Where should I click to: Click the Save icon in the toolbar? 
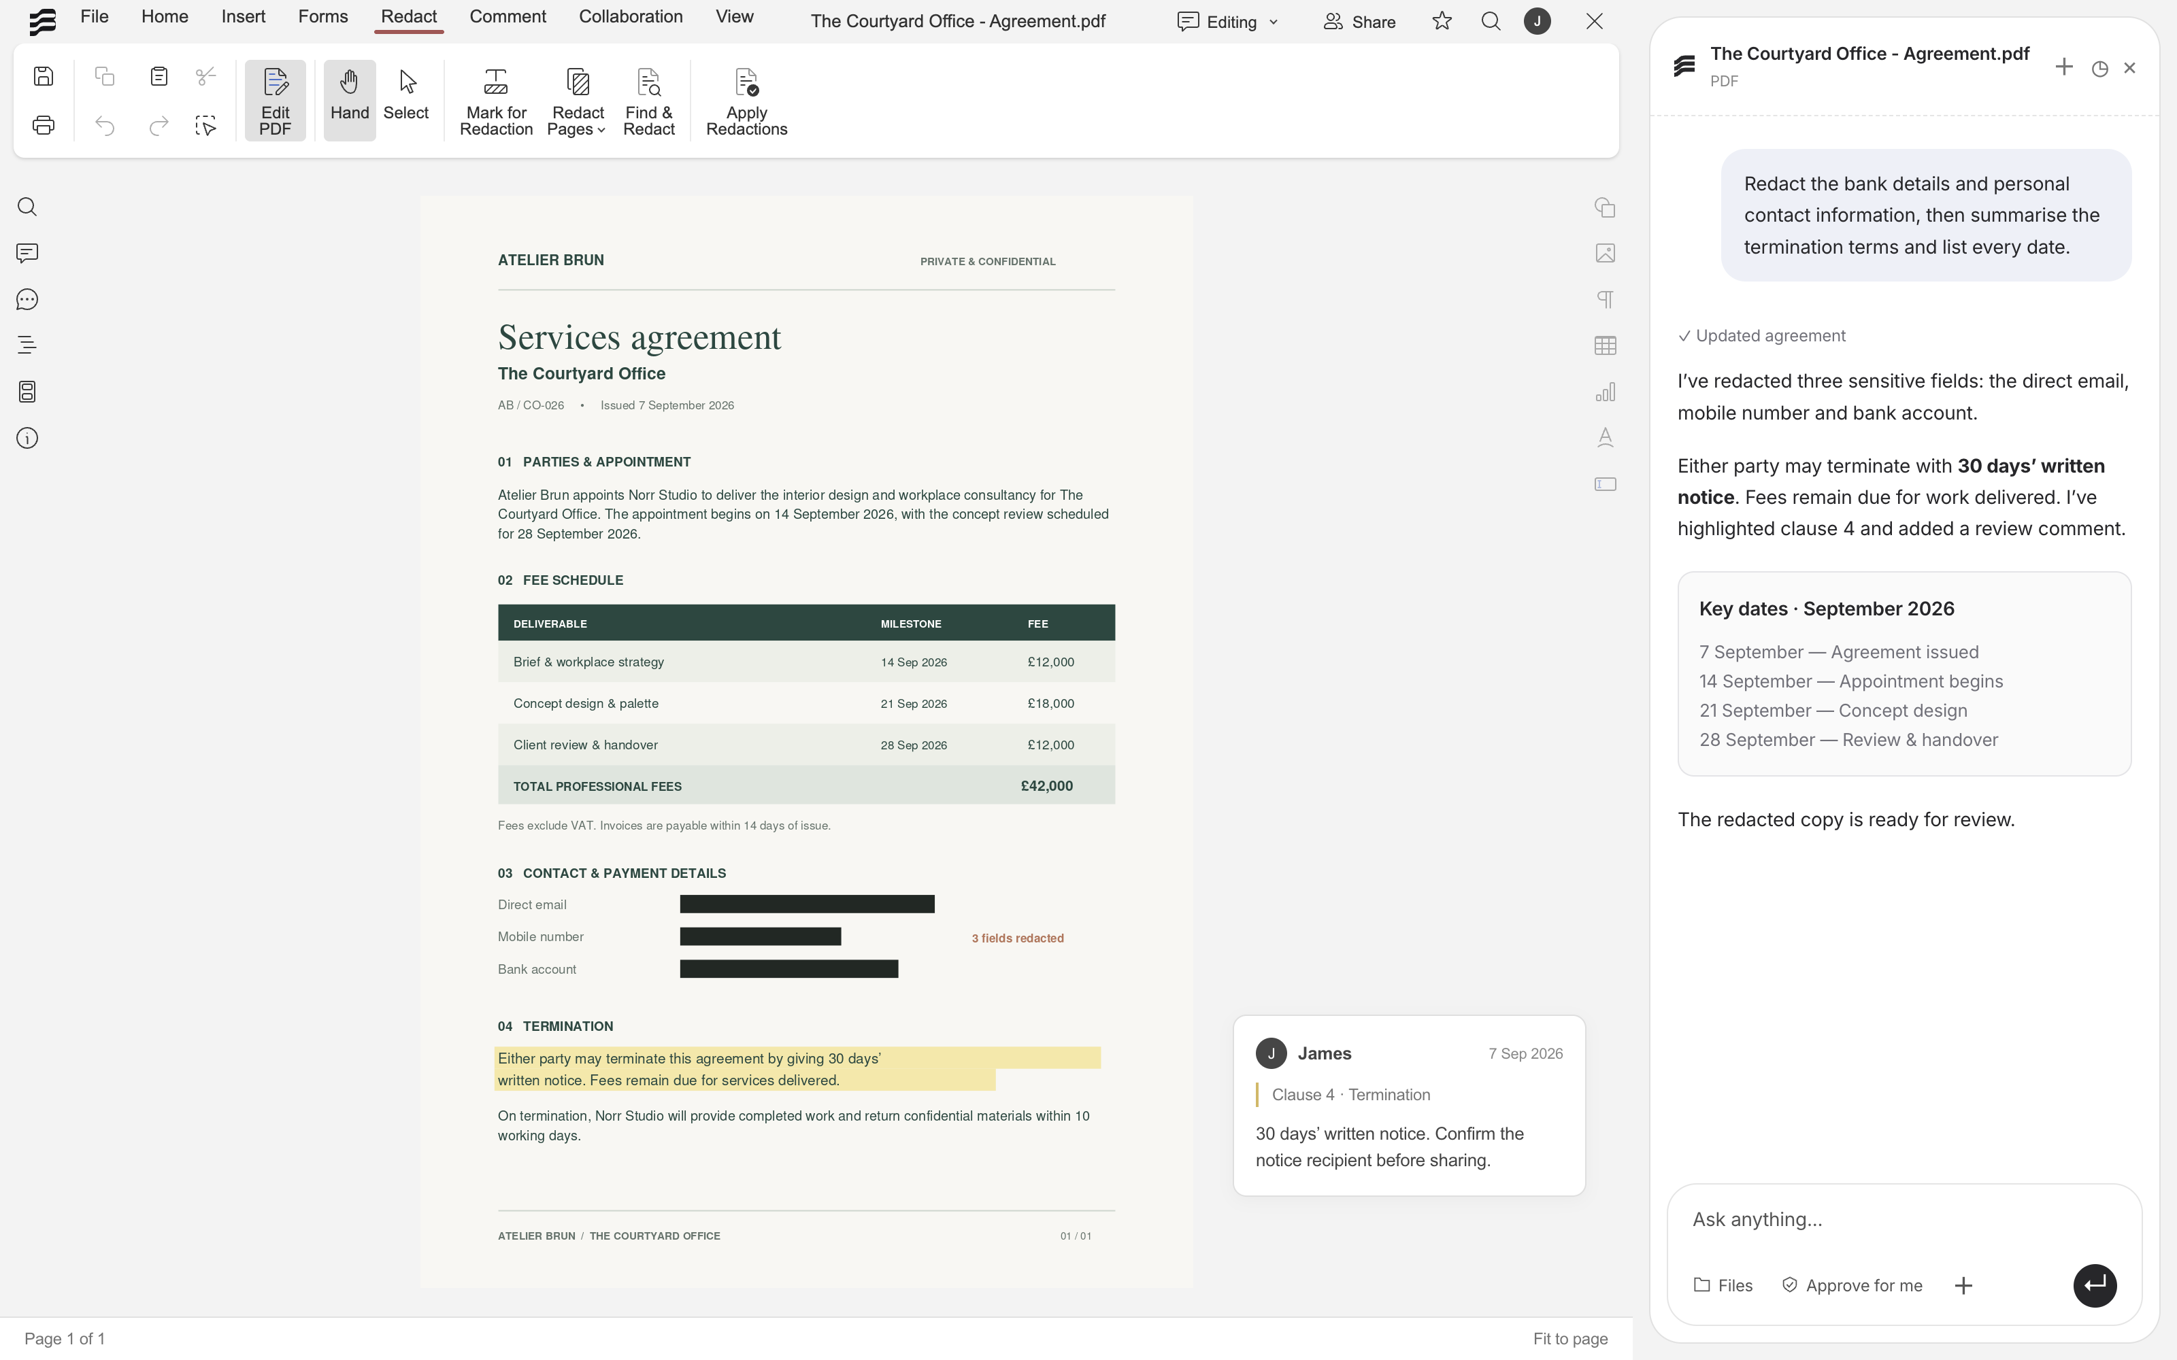[x=43, y=76]
